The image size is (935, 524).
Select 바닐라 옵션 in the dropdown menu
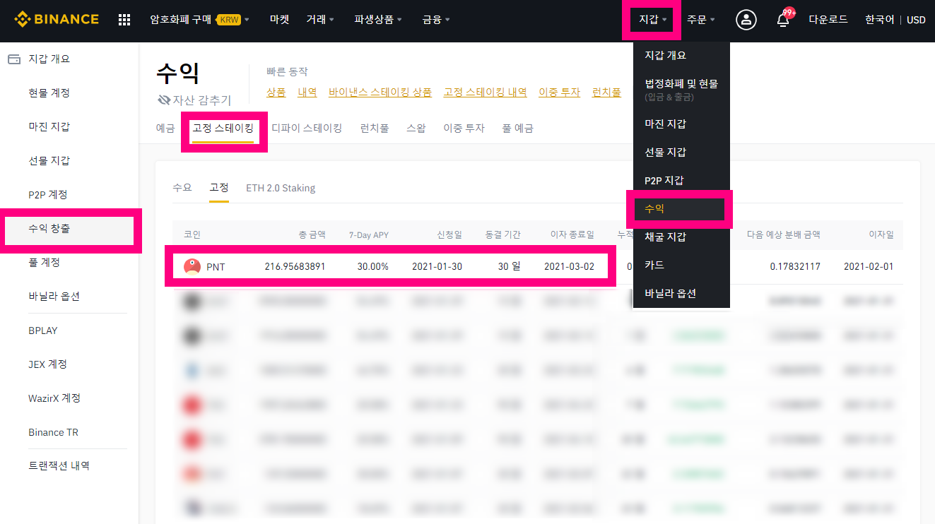pos(681,293)
